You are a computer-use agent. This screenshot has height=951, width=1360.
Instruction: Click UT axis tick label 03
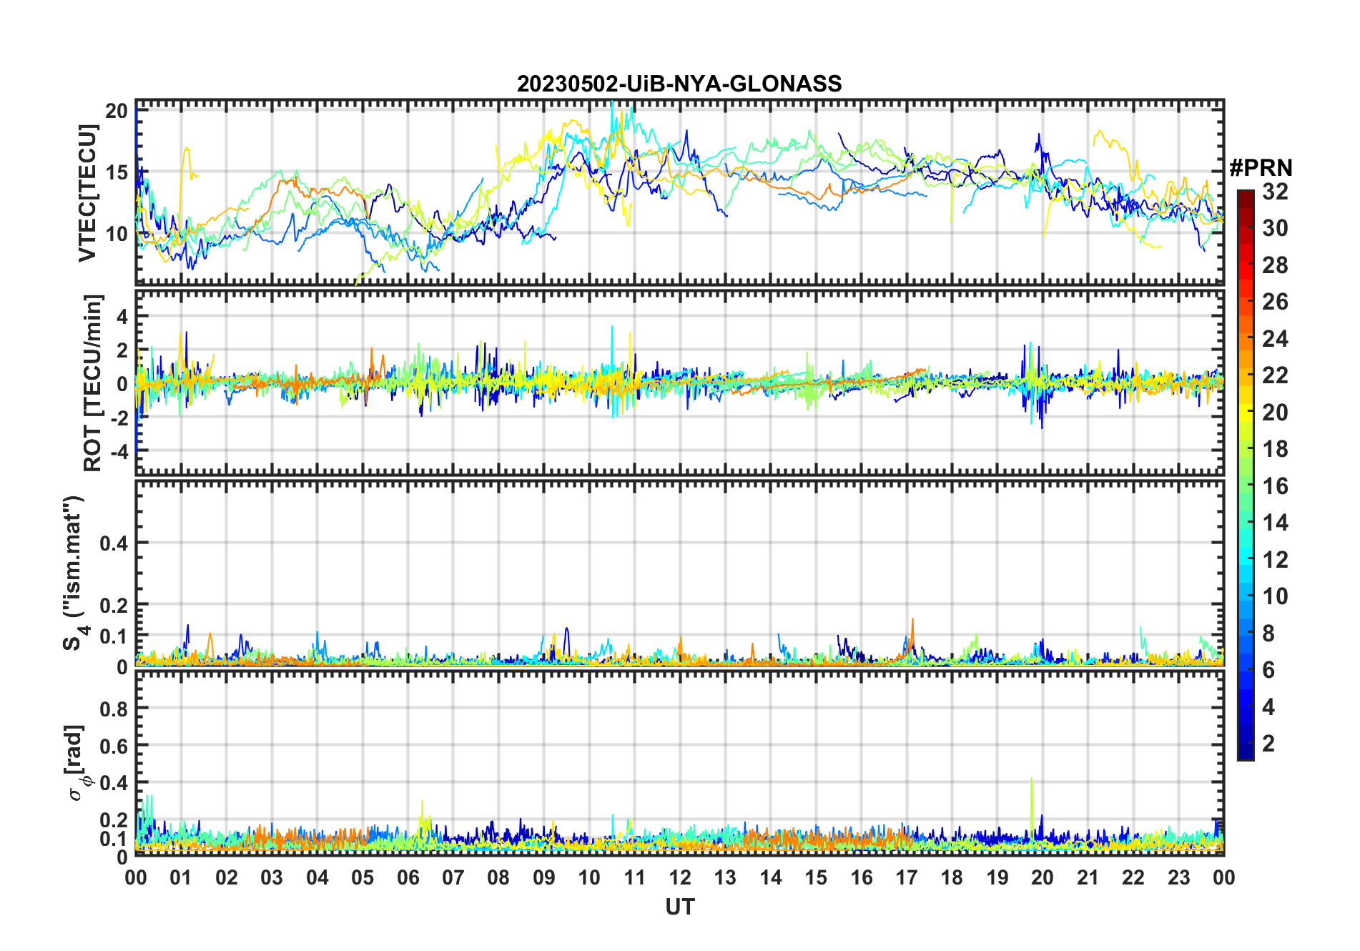(x=272, y=877)
